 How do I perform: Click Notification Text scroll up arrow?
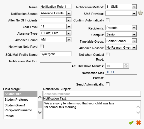[x=138, y=107]
